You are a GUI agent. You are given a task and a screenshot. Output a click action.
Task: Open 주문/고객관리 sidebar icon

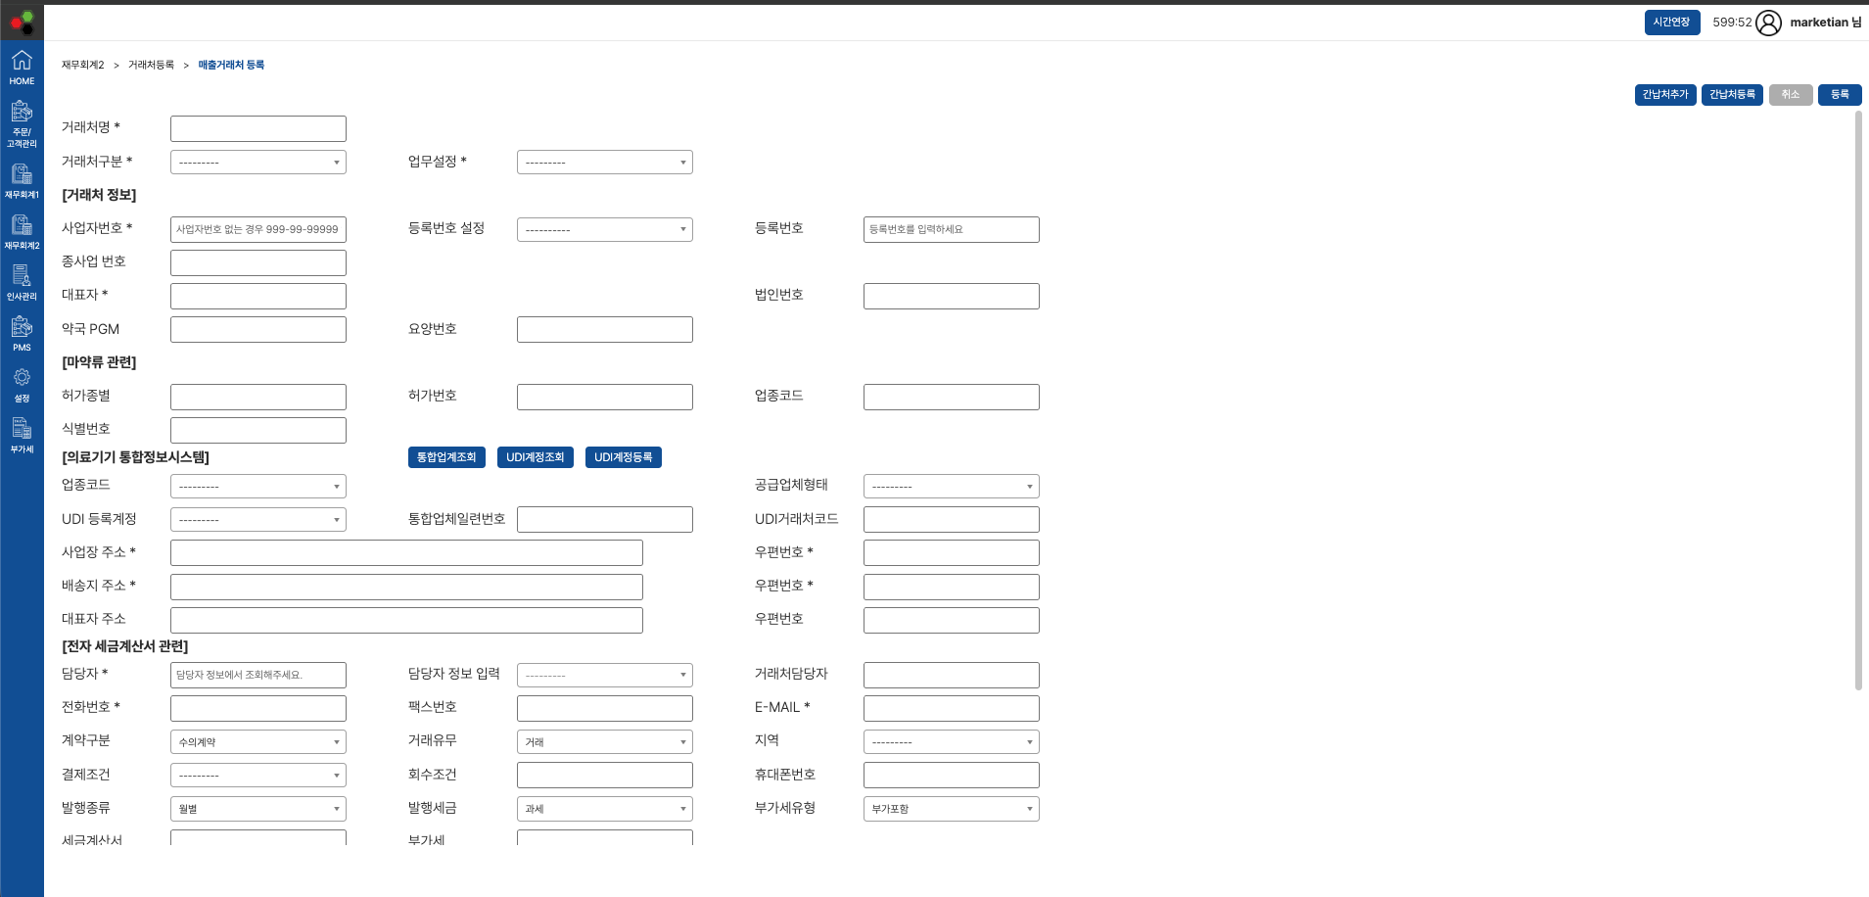(22, 123)
